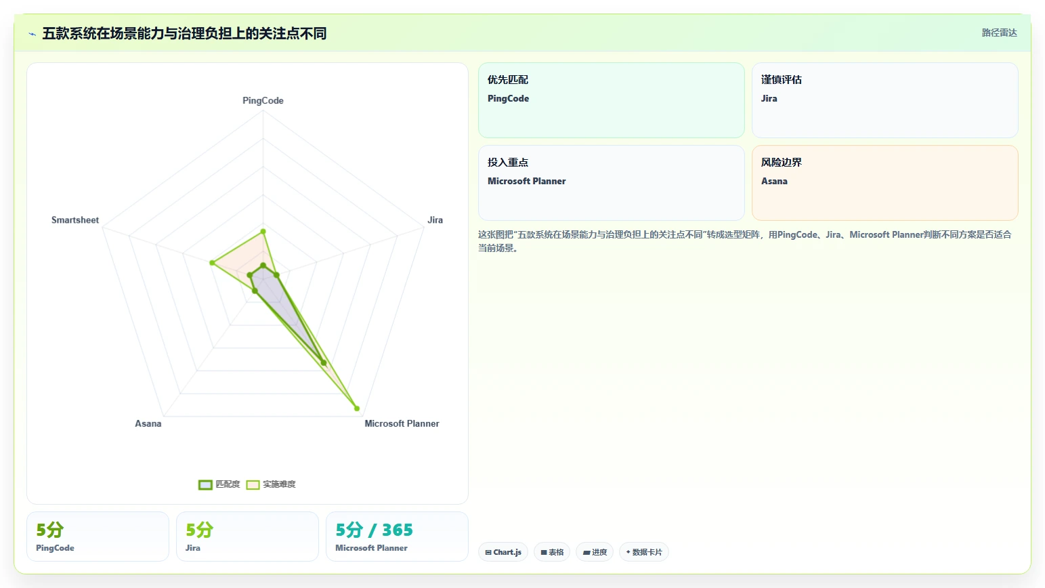Click the Microsoft Planner radar axis label

coord(402,423)
